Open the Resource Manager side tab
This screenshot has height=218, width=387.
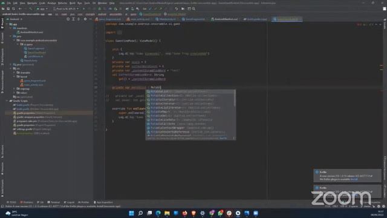[x=2, y=82]
